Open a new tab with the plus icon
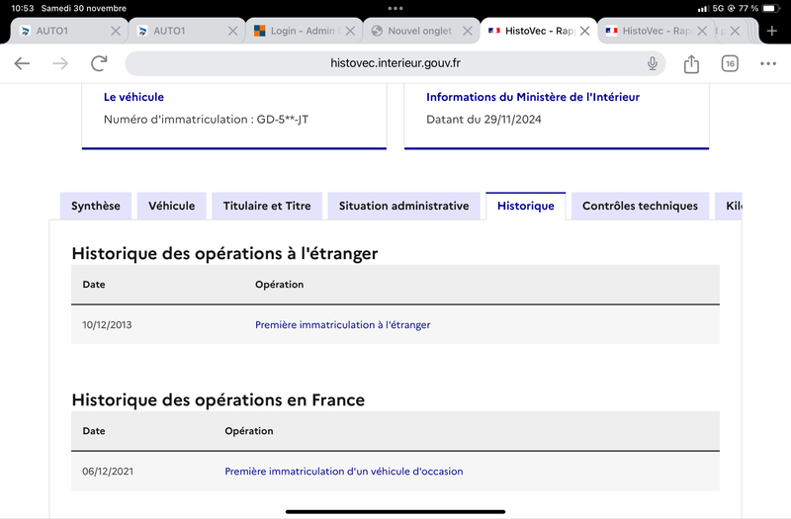Screen dimensions: 791x519 click(772, 31)
